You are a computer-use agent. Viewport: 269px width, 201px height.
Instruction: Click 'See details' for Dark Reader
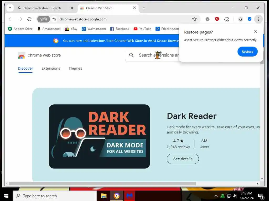(x=183, y=159)
